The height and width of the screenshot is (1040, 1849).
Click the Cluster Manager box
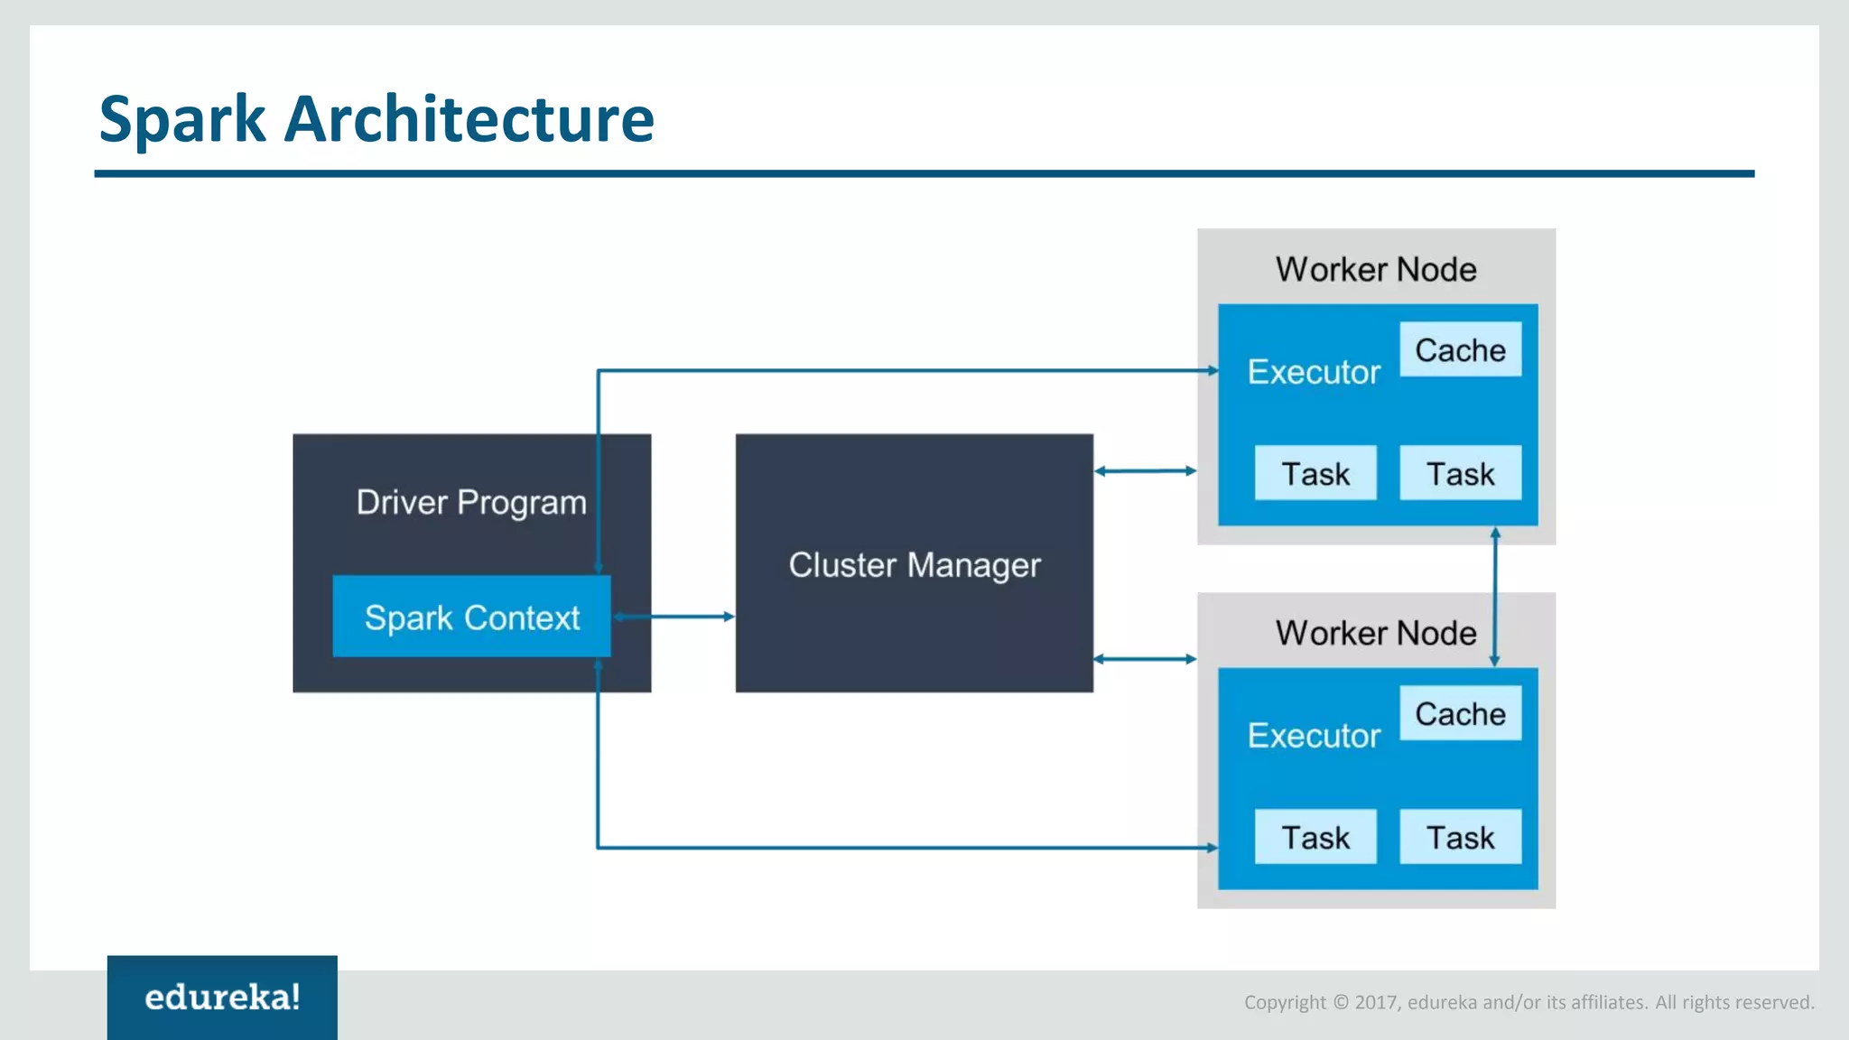(x=914, y=564)
